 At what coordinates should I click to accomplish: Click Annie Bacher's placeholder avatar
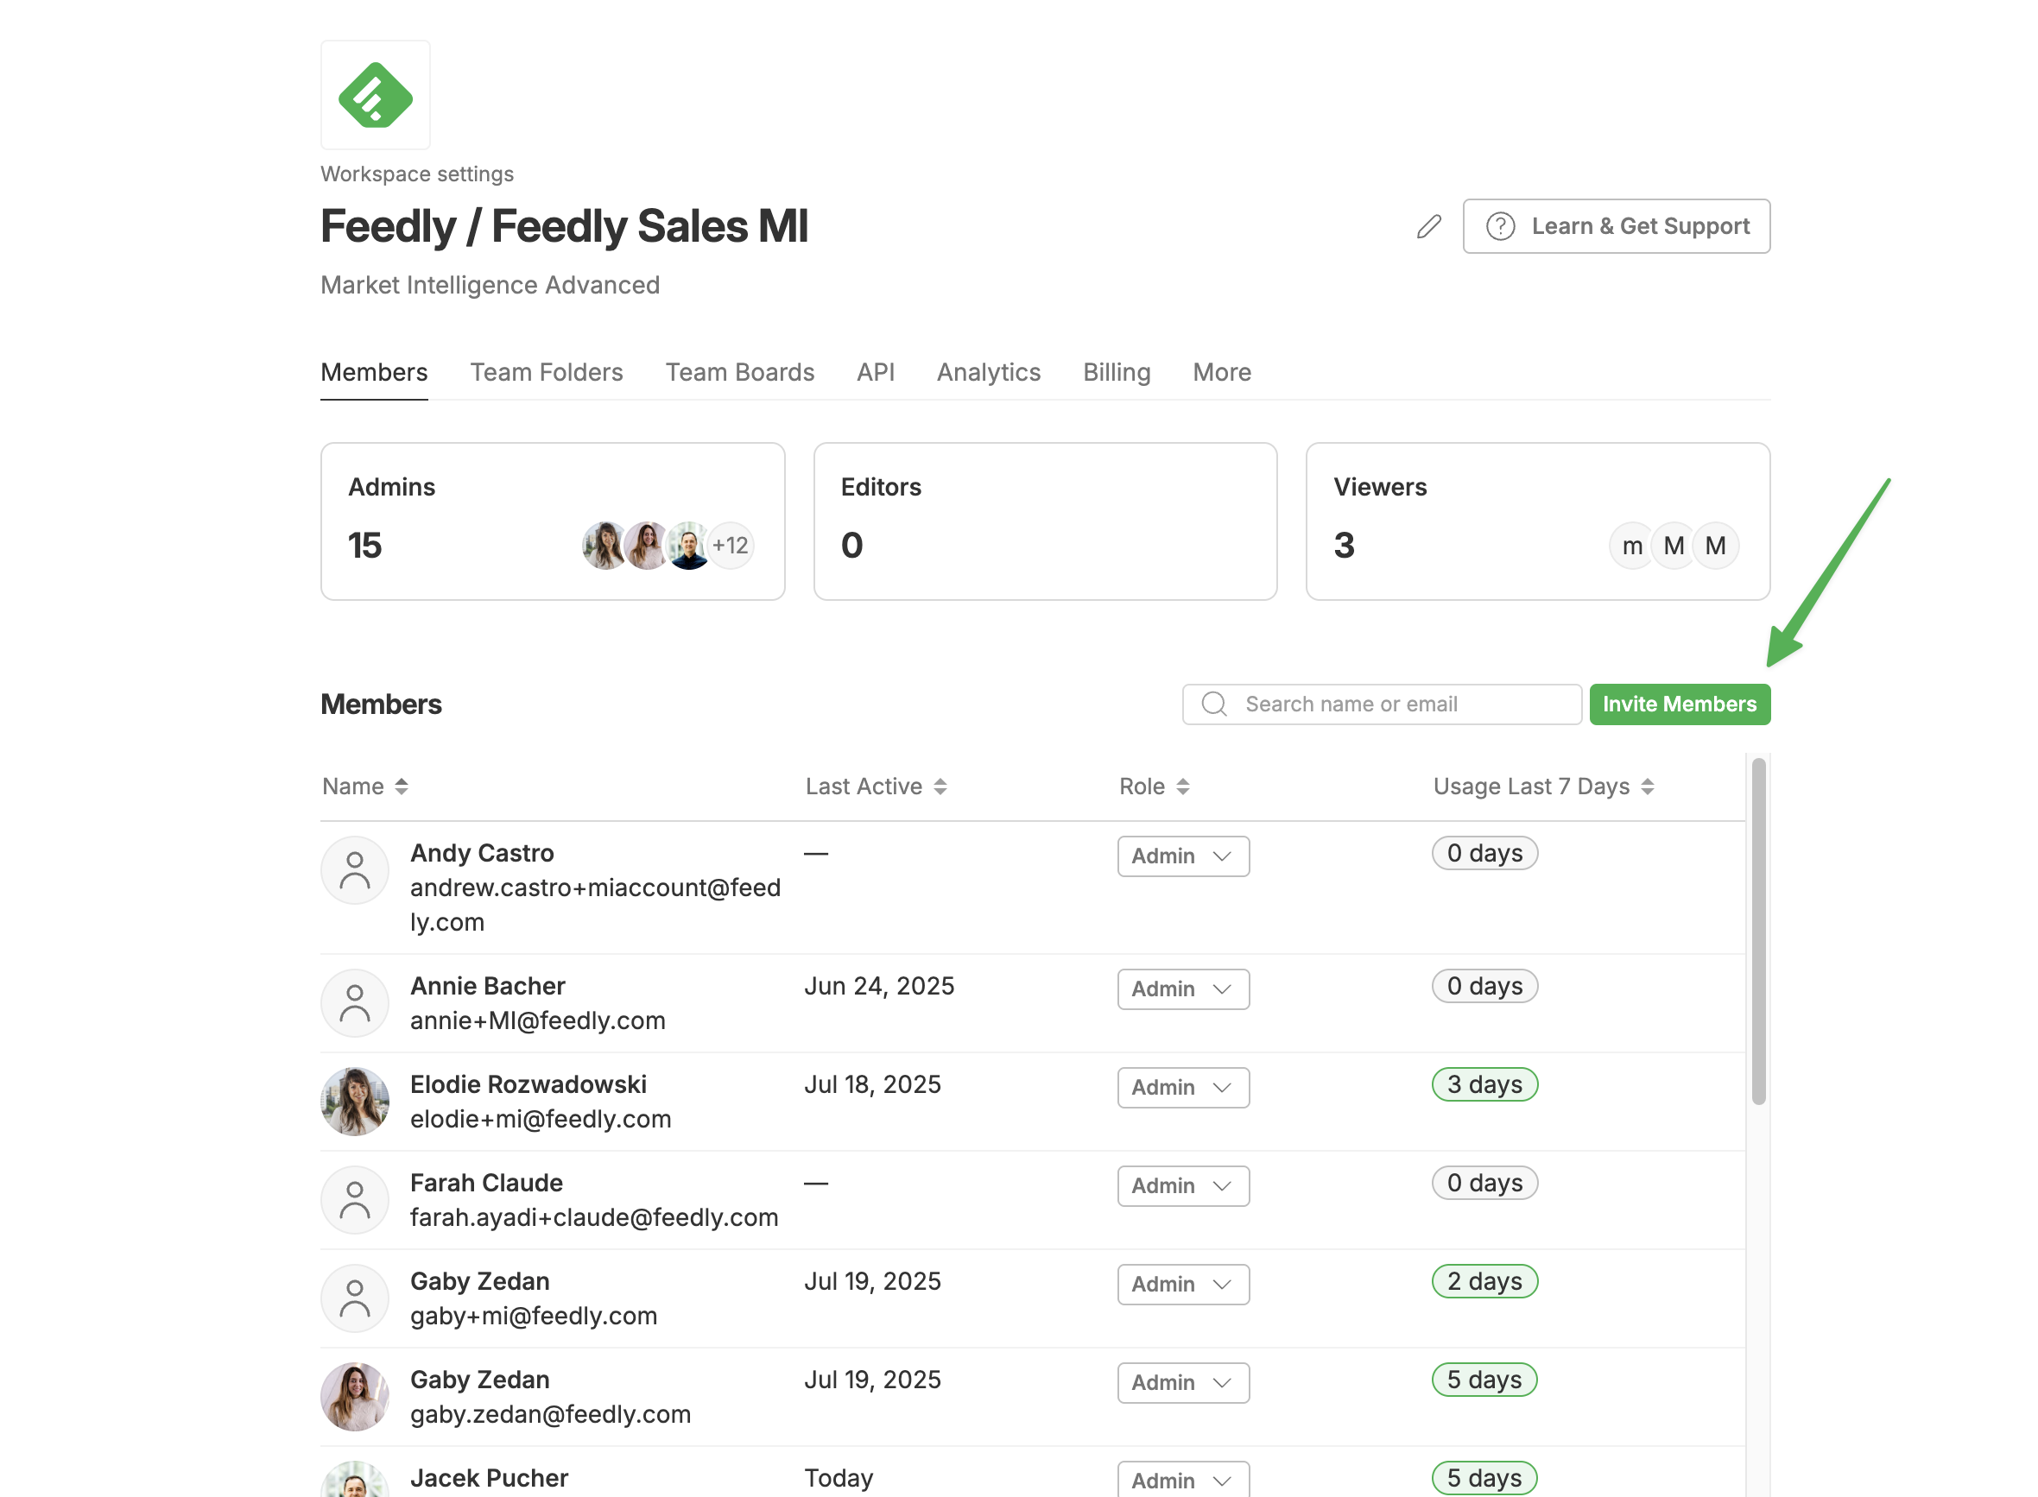tap(355, 1003)
